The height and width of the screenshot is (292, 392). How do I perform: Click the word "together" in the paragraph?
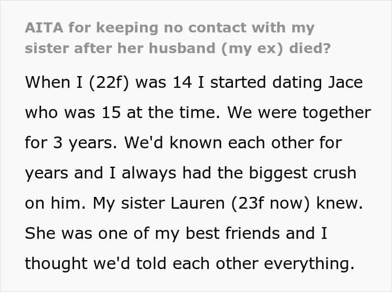coord(337,114)
